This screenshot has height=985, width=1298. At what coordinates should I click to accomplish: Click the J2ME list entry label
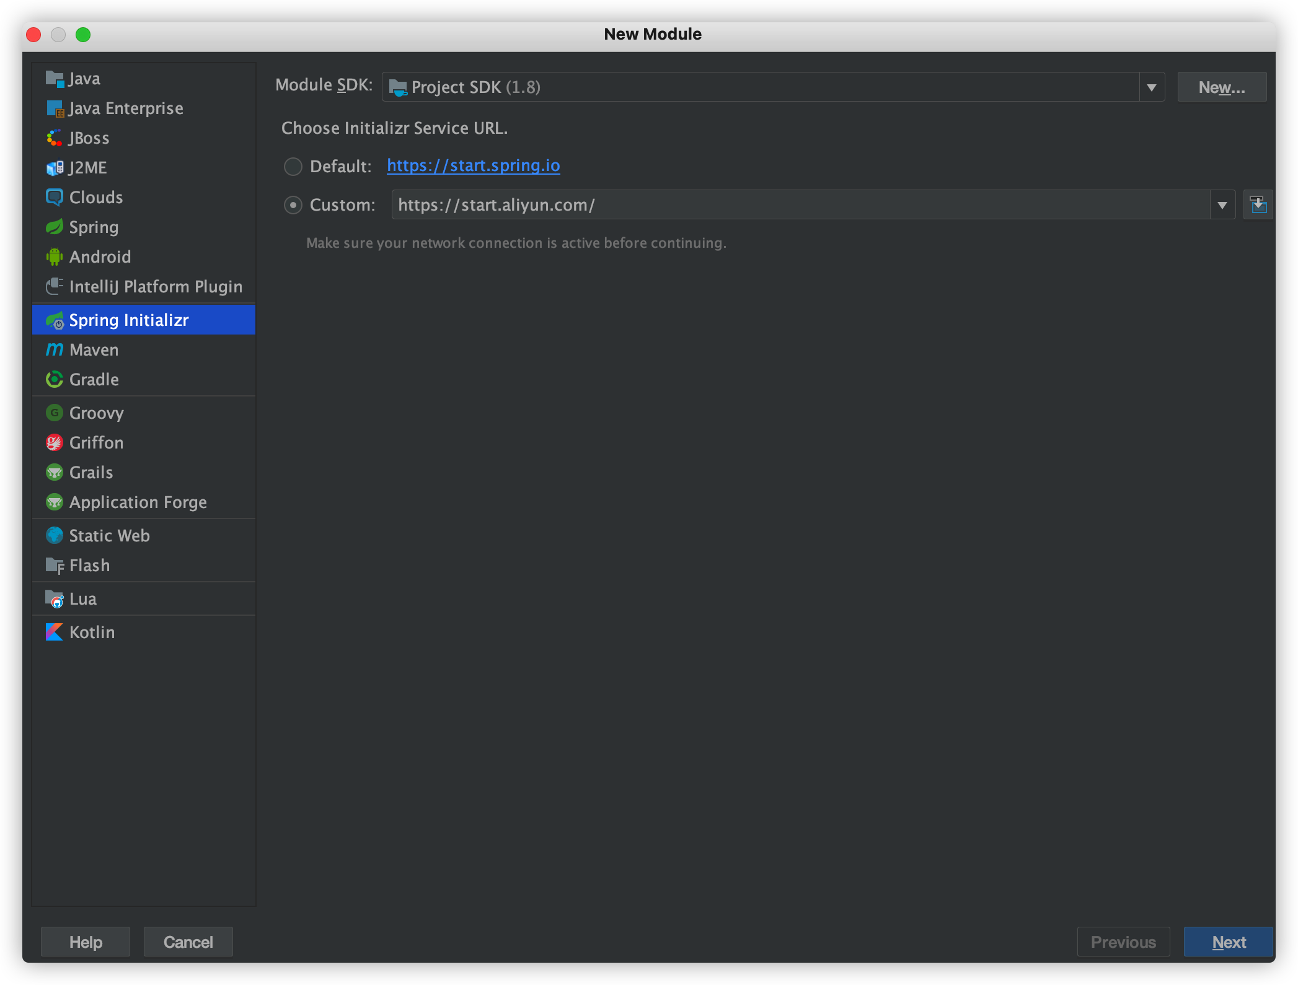point(87,168)
